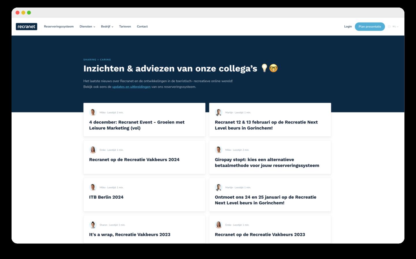Click the green macOS window button
The height and width of the screenshot is (259, 416).
pos(29,13)
